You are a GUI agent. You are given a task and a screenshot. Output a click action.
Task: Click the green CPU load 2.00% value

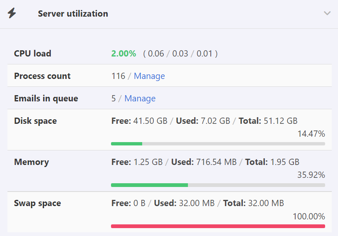coord(123,54)
